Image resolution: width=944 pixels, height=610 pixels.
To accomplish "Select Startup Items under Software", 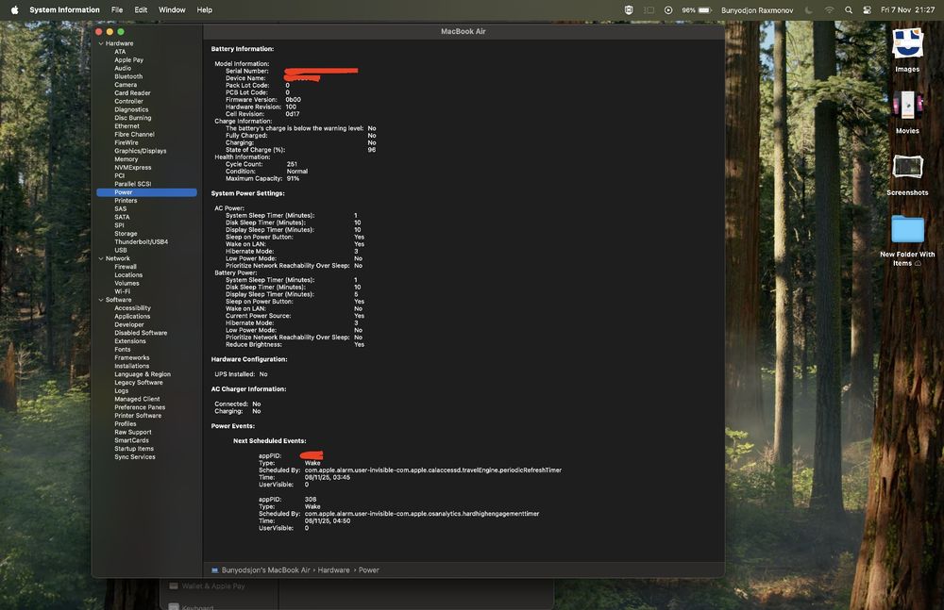I will tap(134, 449).
